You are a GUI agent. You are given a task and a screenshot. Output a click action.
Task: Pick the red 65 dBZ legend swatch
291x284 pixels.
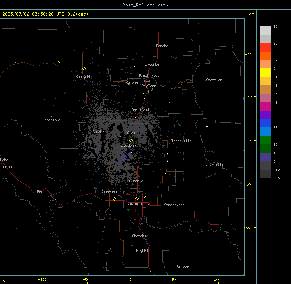coord(265,48)
